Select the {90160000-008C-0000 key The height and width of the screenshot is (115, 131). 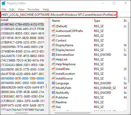(22, 83)
